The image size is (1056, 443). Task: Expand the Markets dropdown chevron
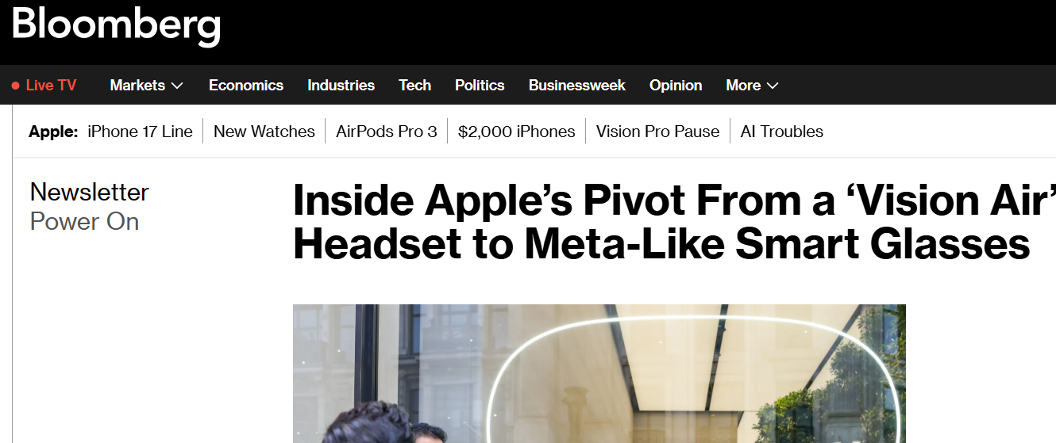[x=177, y=86]
